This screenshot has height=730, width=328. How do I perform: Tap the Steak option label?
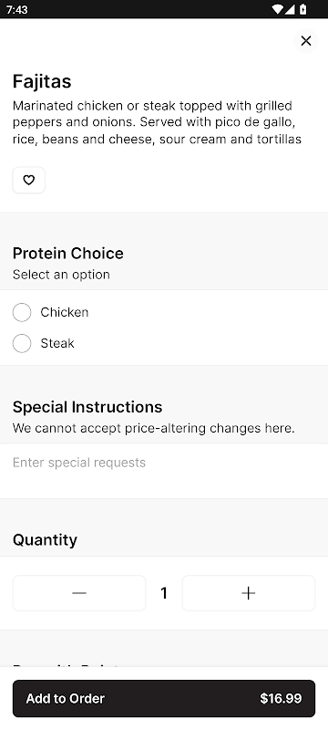pyautogui.click(x=57, y=344)
